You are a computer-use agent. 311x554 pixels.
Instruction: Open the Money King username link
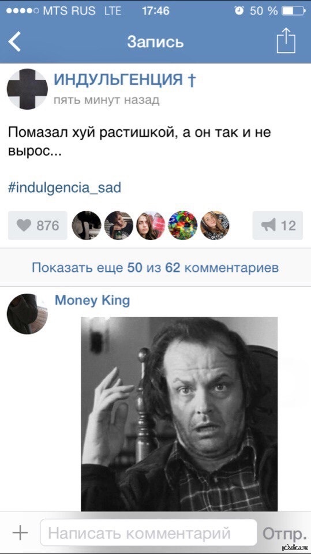(x=92, y=301)
